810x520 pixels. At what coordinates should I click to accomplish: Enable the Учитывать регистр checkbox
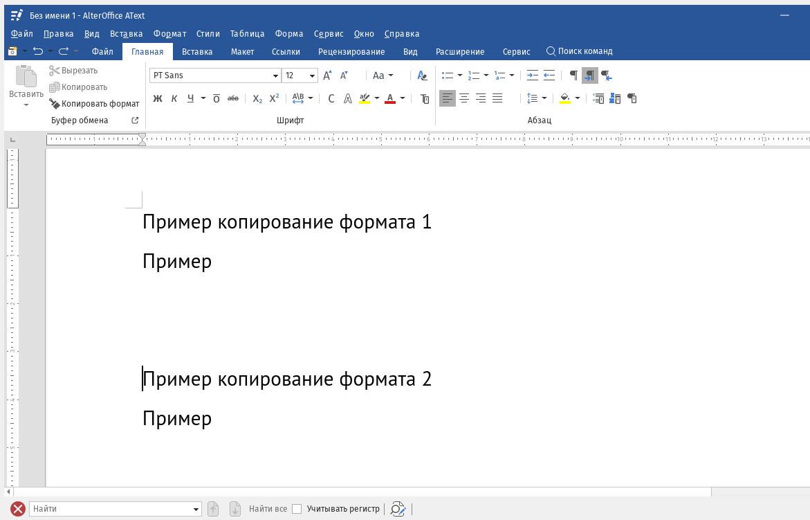pyautogui.click(x=297, y=509)
